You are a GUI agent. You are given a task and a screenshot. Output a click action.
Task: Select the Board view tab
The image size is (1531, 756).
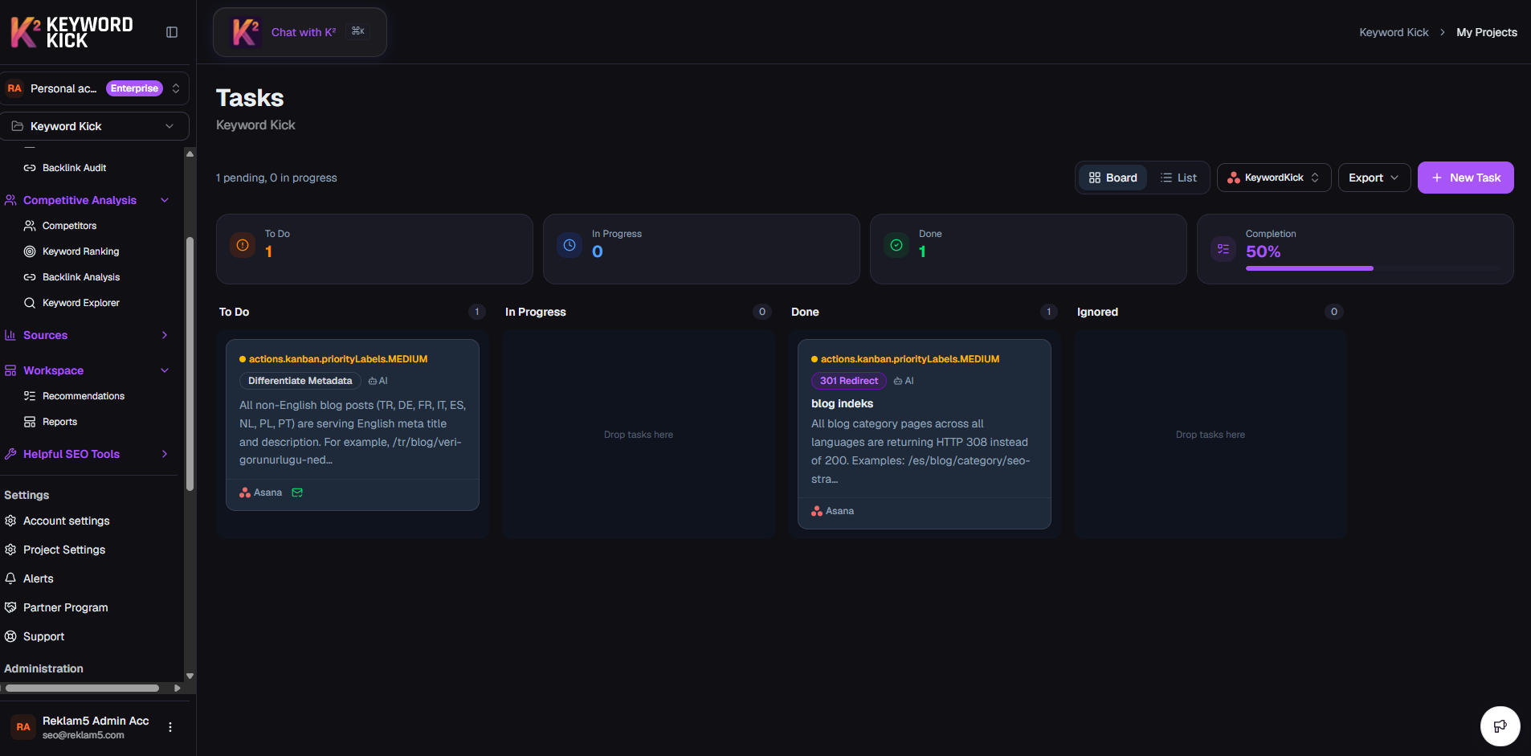[x=1112, y=177]
